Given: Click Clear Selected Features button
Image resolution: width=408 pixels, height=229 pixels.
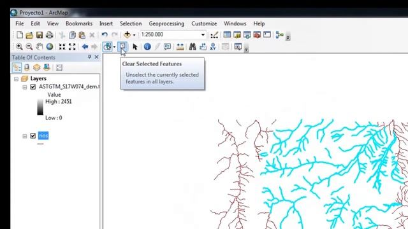Looking at the screenshot, I should pos(122,46).
